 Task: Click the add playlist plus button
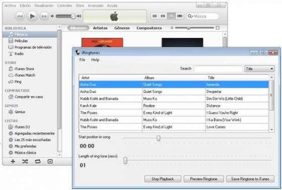point(13,161)
